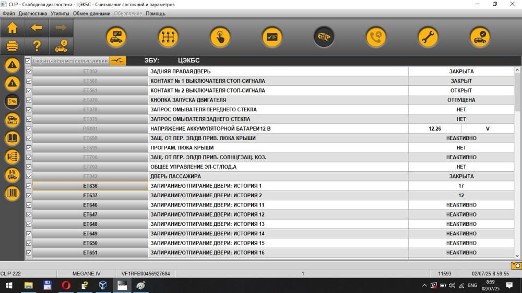Click the camera screenshot icon at bottom right
Image resolution: width=522 pixels, height=293 pixels.
pos(516,265)
